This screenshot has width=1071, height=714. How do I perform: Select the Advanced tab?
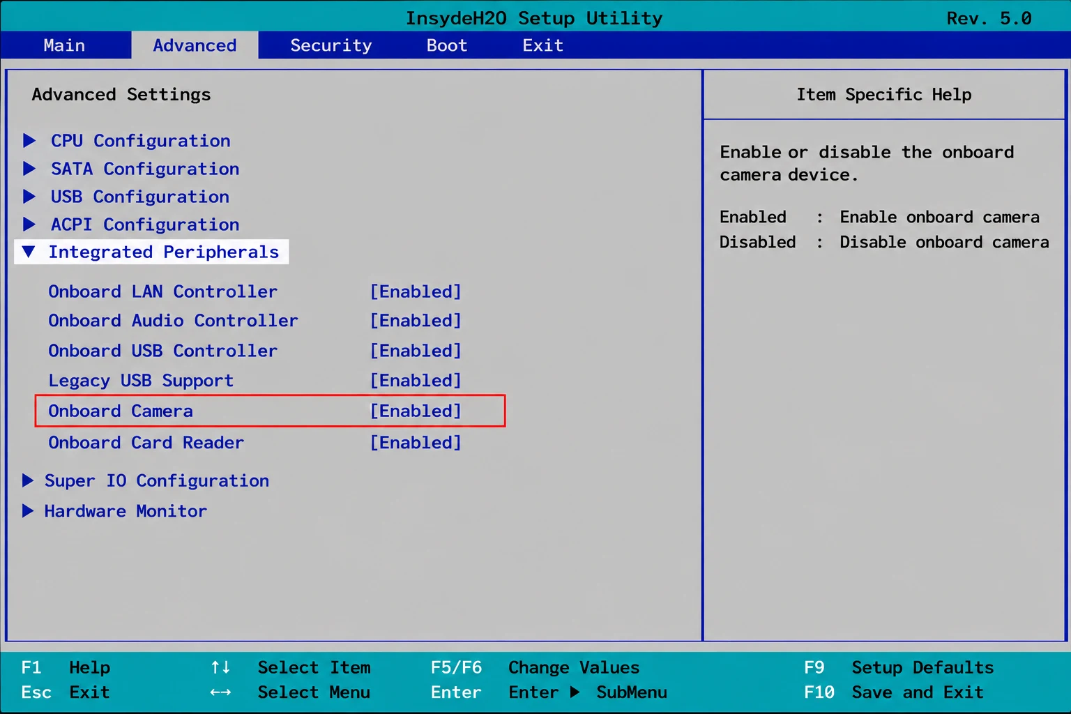[x=195, y=45]
